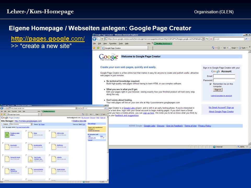This screenshot has height=188, width=251.
Task: Click the kommunikation page icon
Action: click(x=30, y=171)
